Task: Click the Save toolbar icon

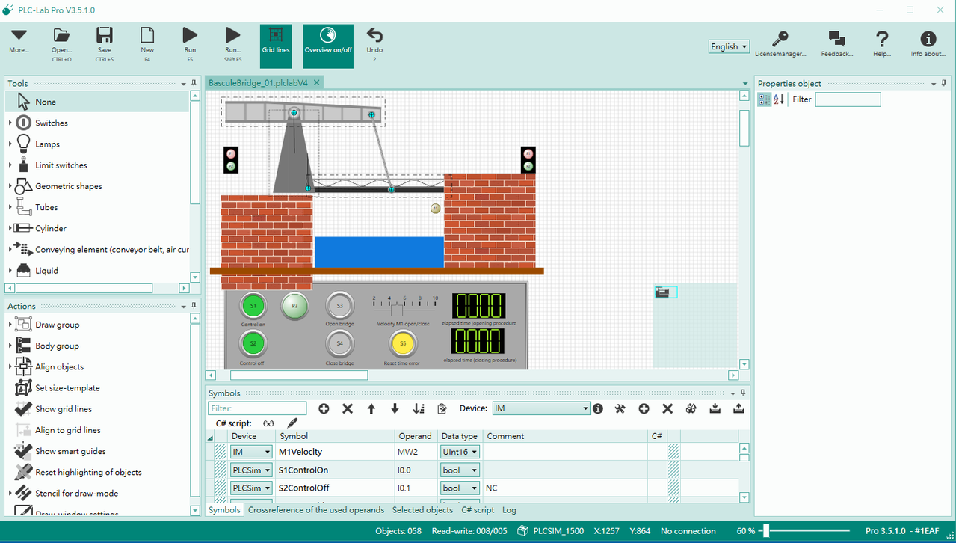Action: coord(105,36)
